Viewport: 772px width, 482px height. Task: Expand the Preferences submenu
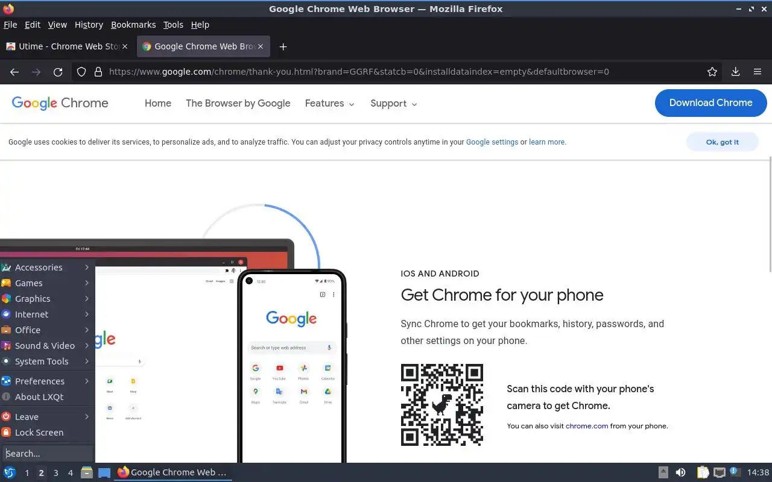click(x=47, y=381)
